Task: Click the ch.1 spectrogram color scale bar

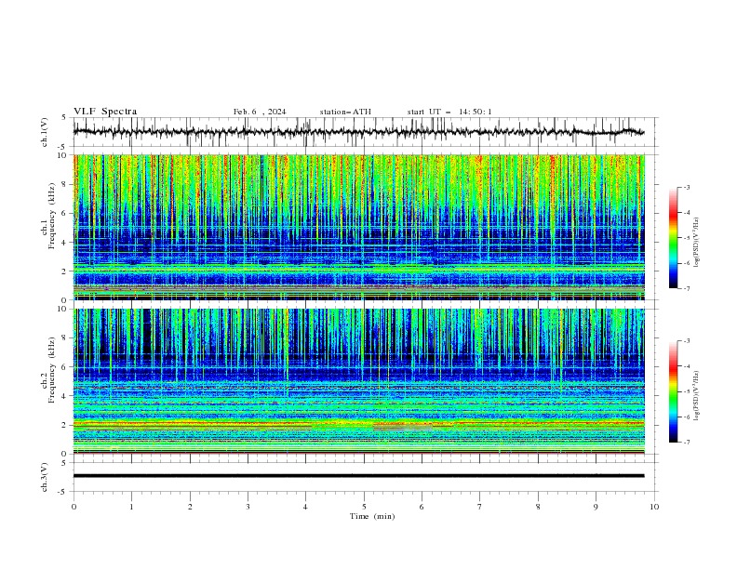Action: pos(673,237)
